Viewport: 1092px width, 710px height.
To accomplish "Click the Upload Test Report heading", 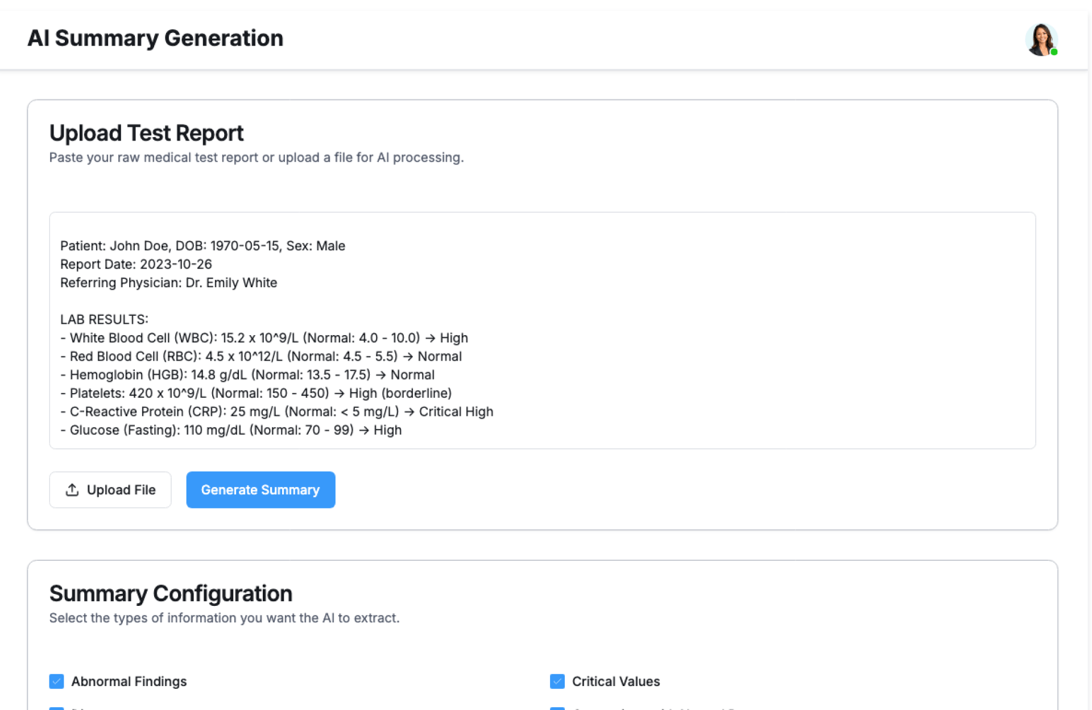I will 146,133.
